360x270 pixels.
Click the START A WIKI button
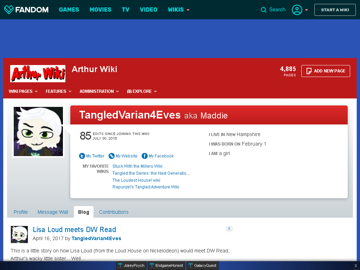tap(335, 10)
